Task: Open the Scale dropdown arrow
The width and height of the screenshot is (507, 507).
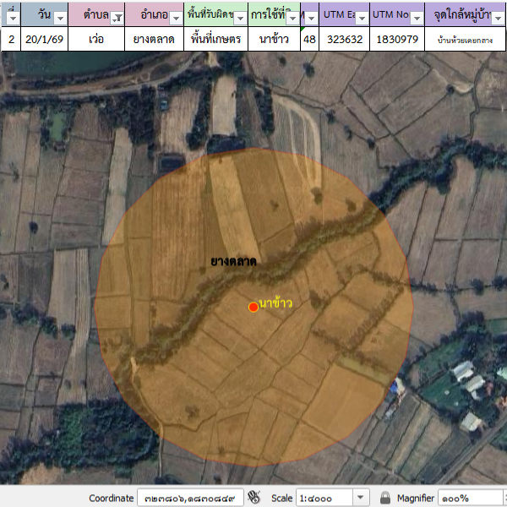Action: (x=362, y=498)
